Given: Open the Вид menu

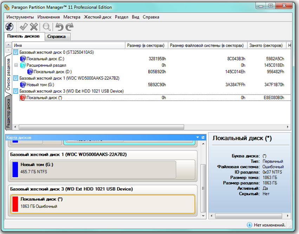Looking at the screenshot, I should pyautogui.click(x=135, y=17).
